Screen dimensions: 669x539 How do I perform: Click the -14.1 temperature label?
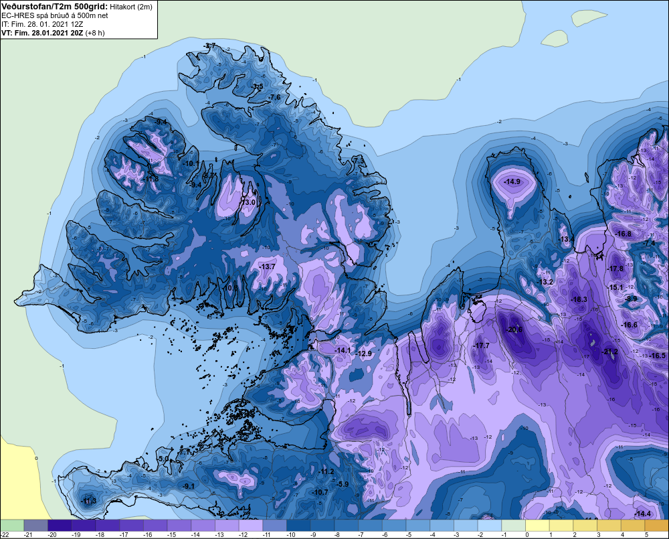pyautogui.click(x=342, y=350)
